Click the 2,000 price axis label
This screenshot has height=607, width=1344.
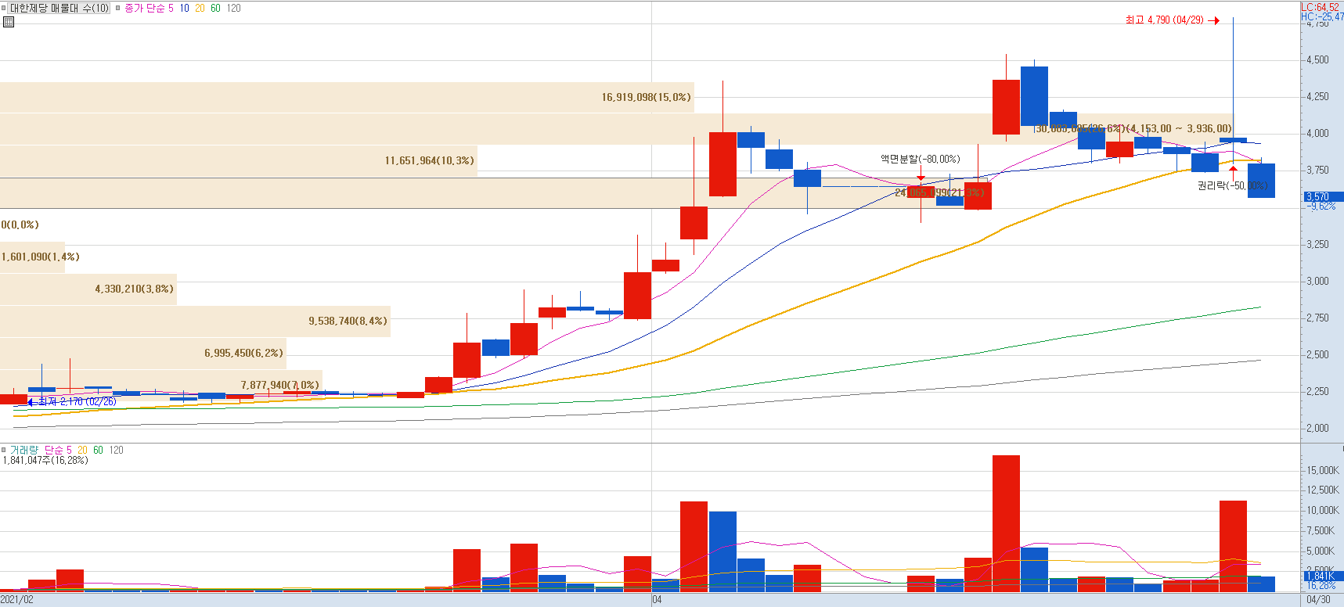(1317, 428)
